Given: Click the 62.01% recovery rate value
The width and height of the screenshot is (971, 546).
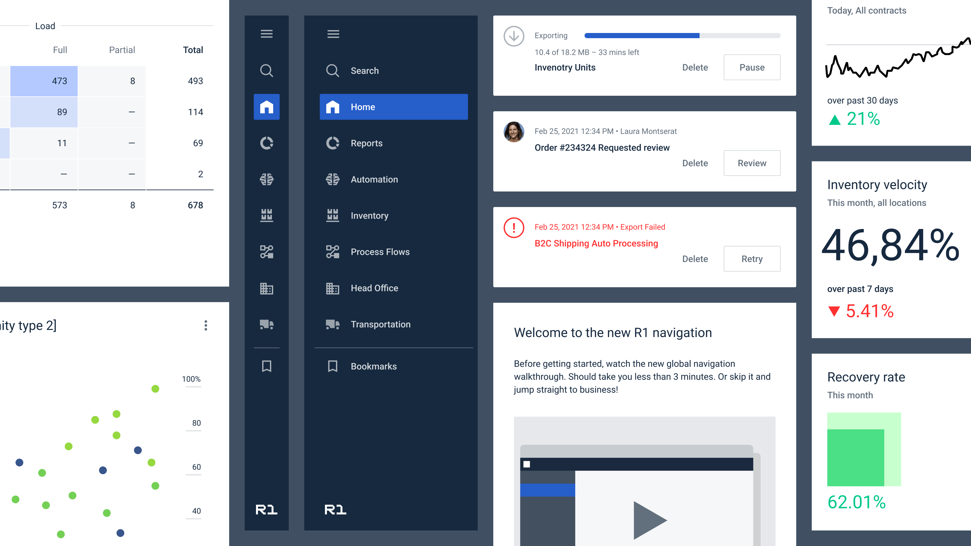Looking at the screenshot, I should (856, 502).
